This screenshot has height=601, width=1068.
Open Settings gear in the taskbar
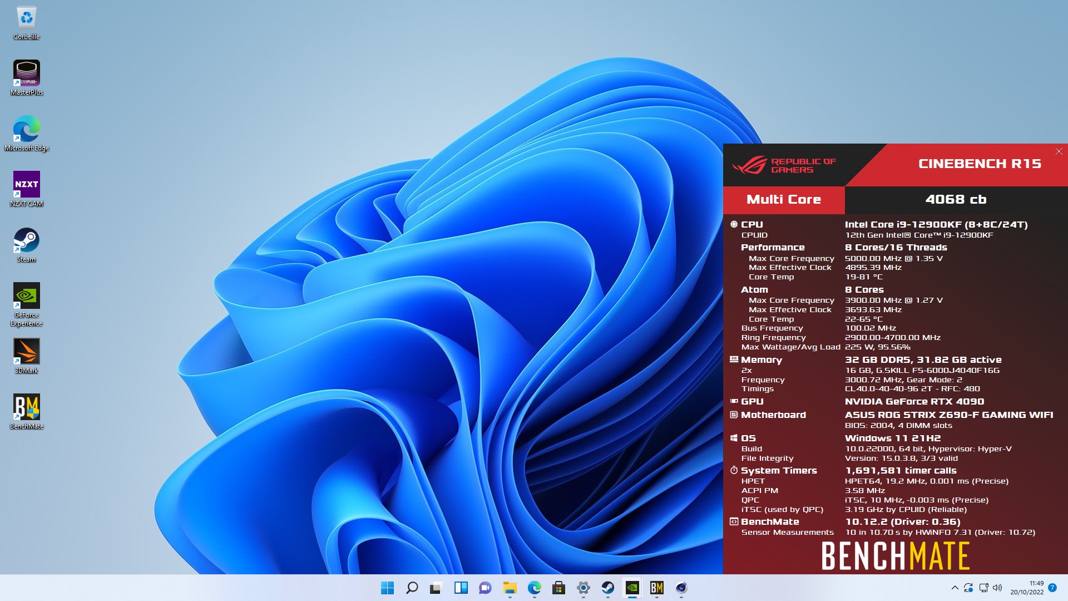(583, 588)
